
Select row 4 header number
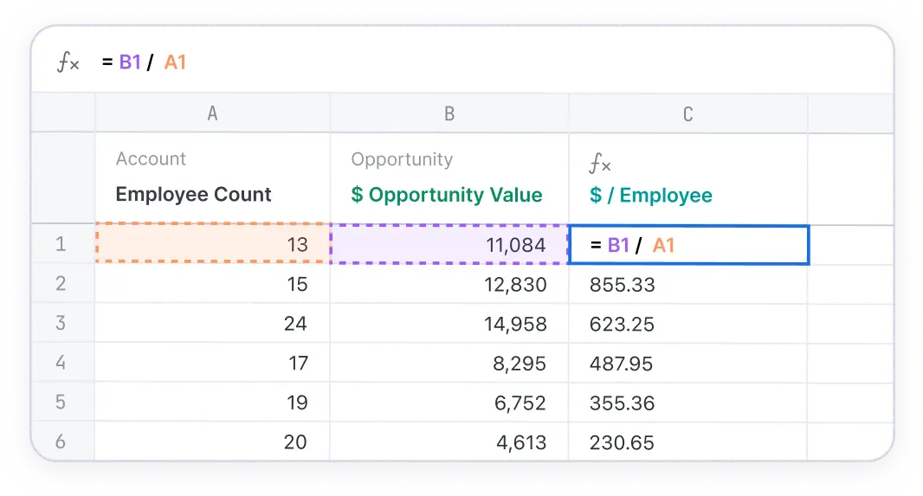click(x=61, y=364)
